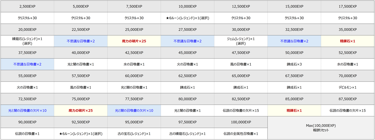Click the 伝説の召喚書×1 reward cell
The height and width of the screenshot is (140, 375).
27,134
